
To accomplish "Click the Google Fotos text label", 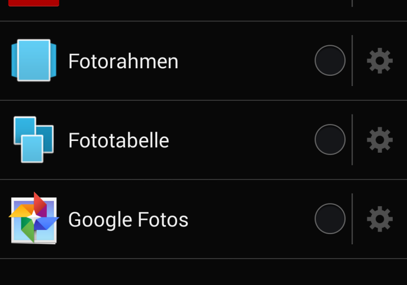I will tap(128, 219).
